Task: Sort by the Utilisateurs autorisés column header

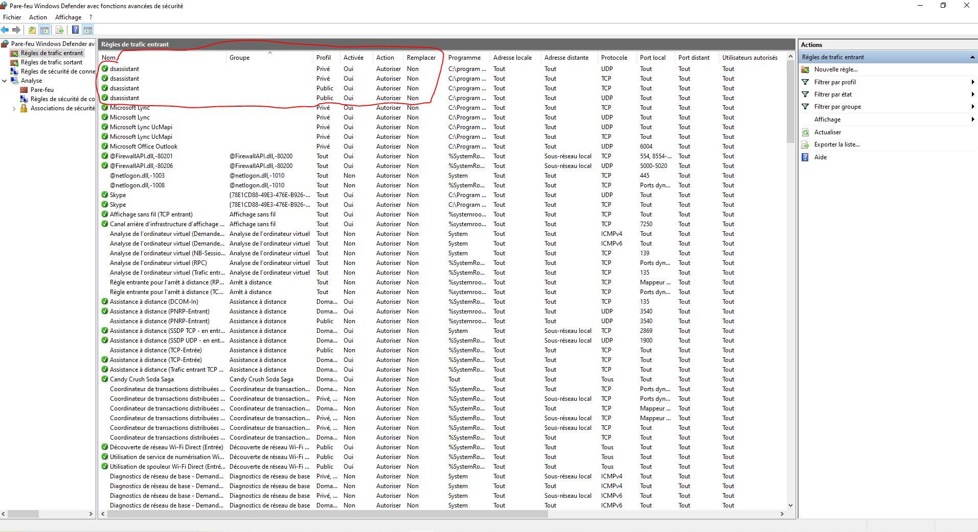Action: click(x=752, y=58)
